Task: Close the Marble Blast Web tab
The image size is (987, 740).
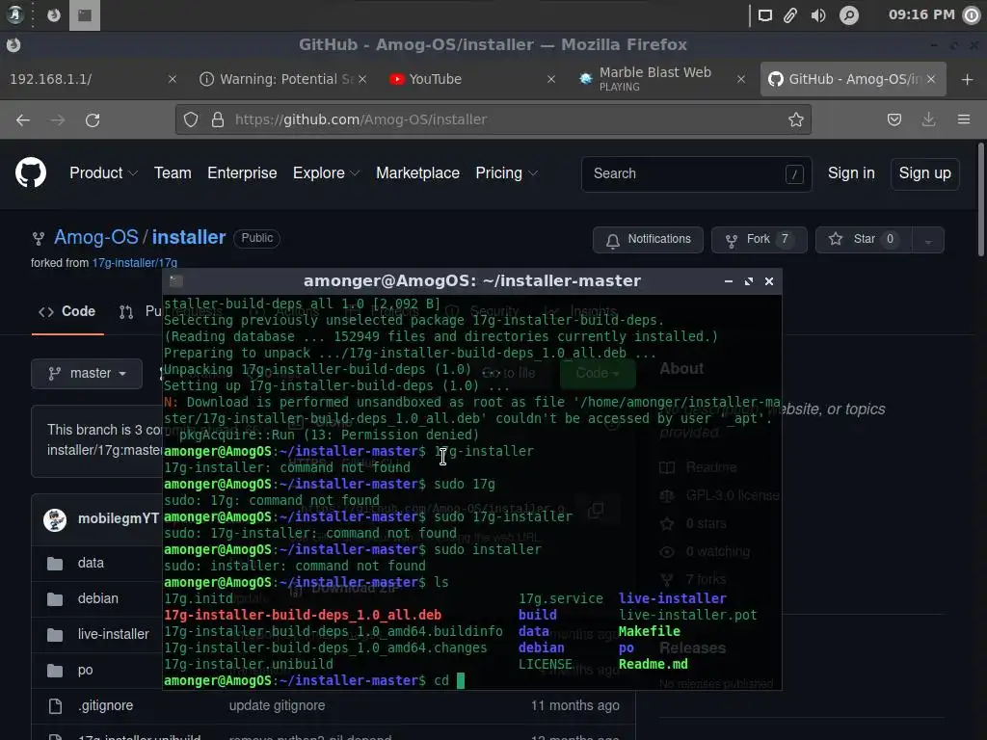Action: 741,79
